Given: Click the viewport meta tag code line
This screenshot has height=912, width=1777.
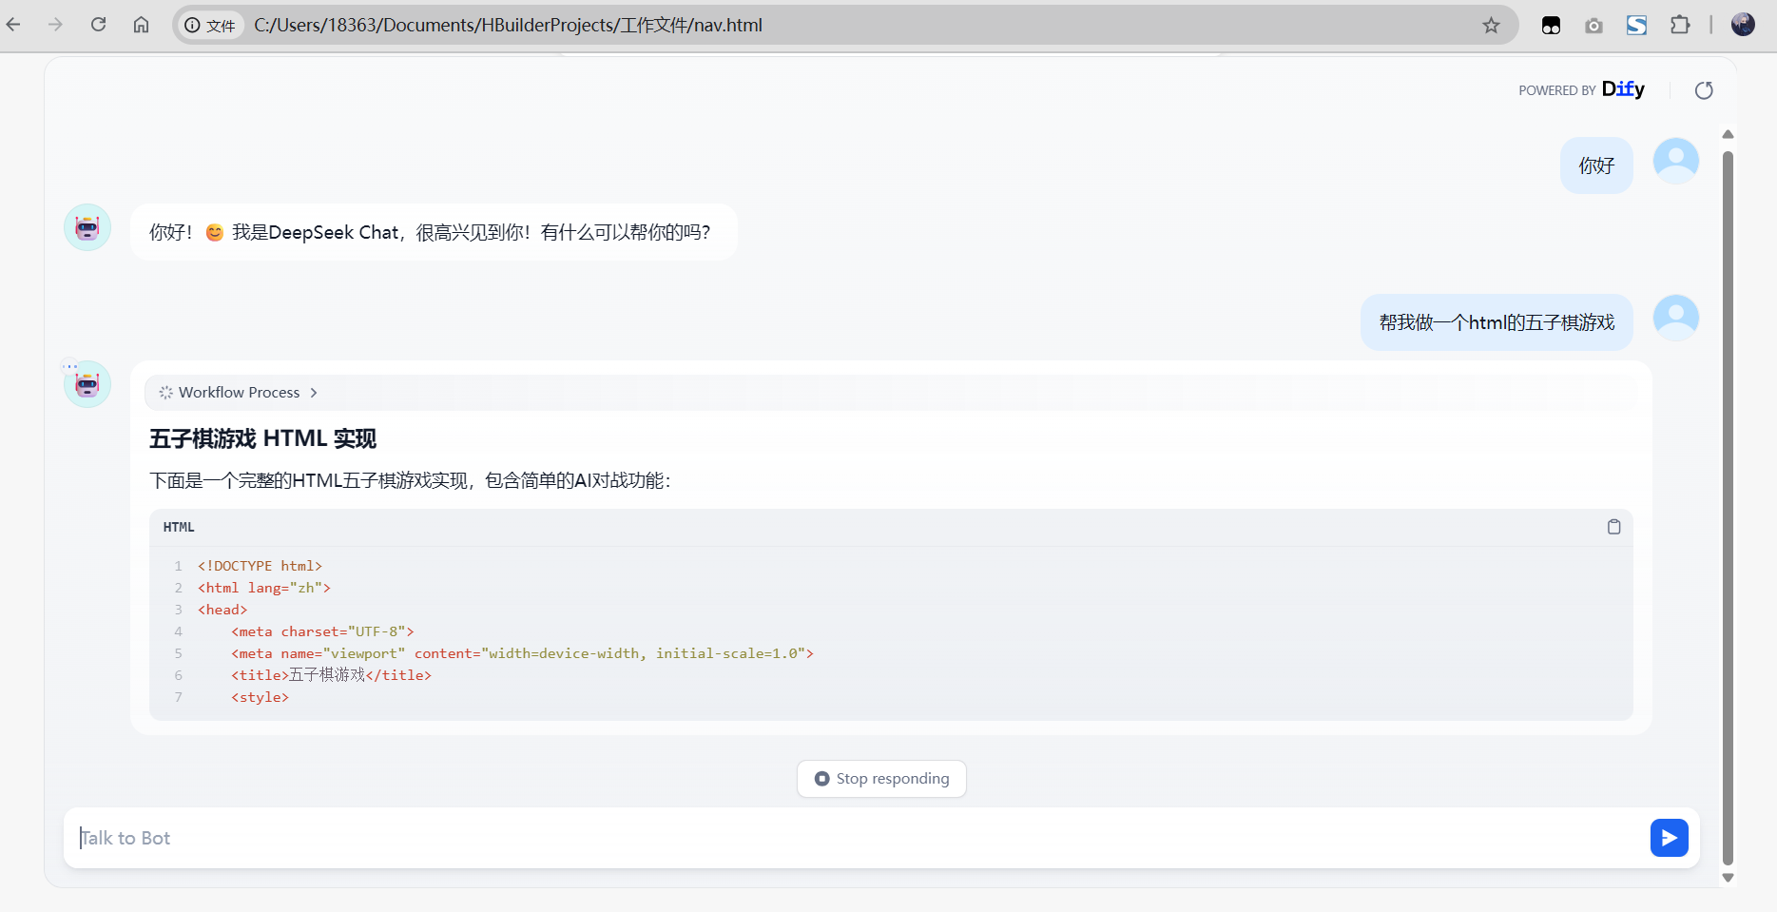Looking at the screenshot, I should tap(522, 653).
